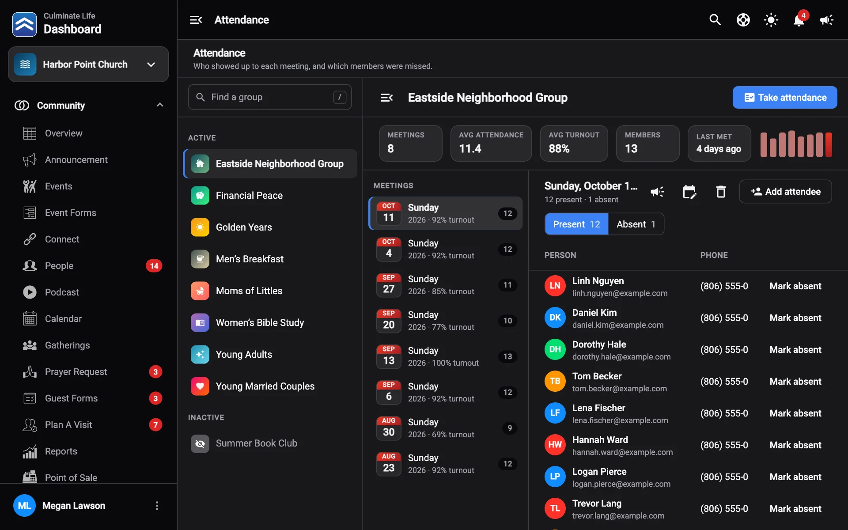Screen dimensions: 848x530
Task: Click the Avg Turnout 88% card
Action: pos(574,144)
